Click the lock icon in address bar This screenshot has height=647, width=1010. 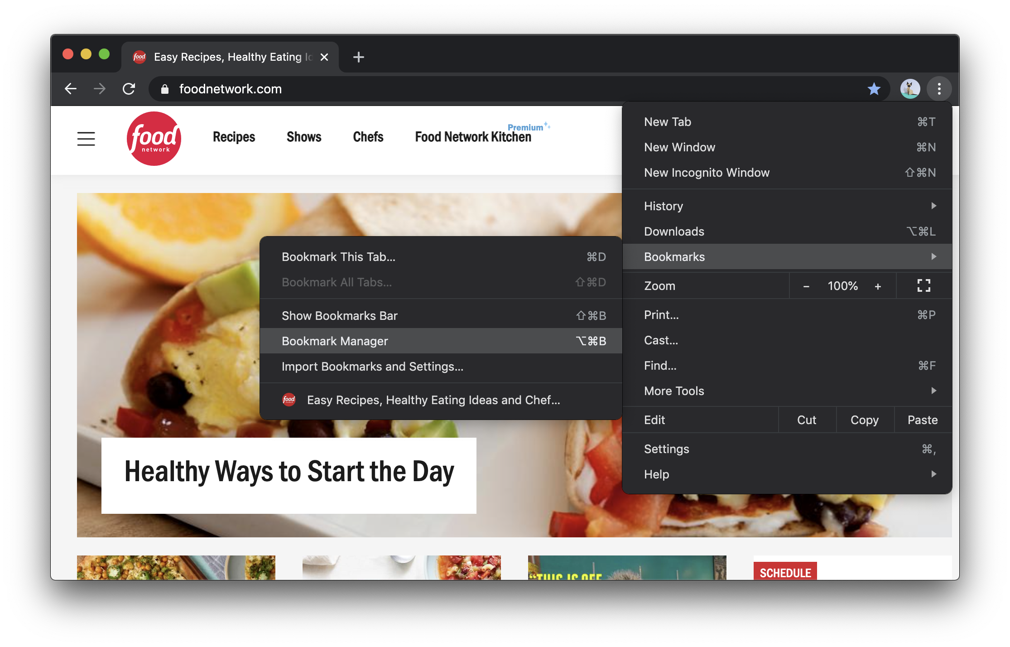165,89
